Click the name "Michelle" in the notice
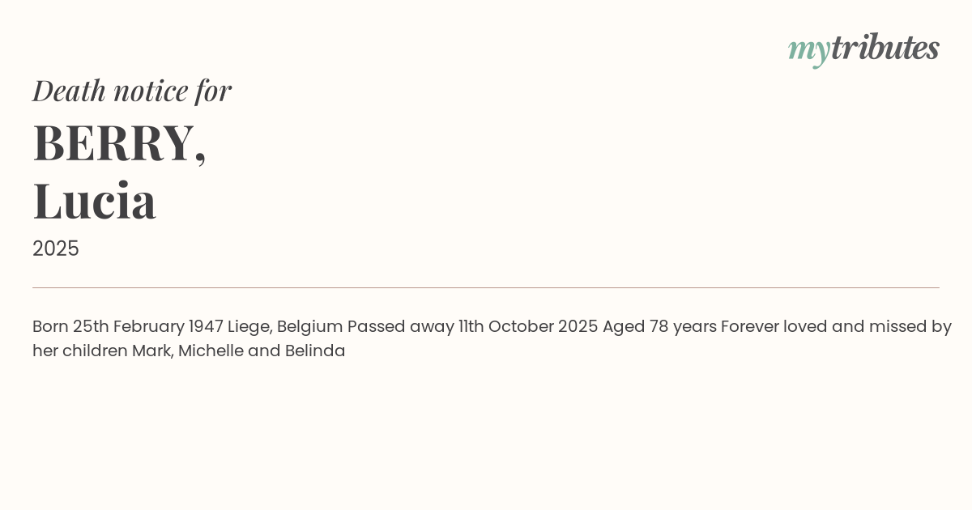 [x=210, y=351]
